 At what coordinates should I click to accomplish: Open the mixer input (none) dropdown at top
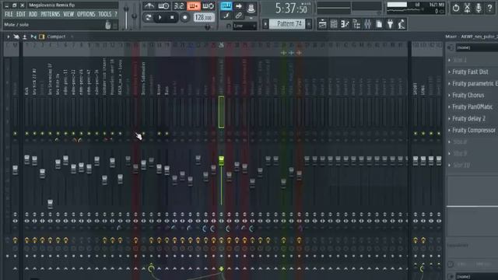(x=476, y=47)
